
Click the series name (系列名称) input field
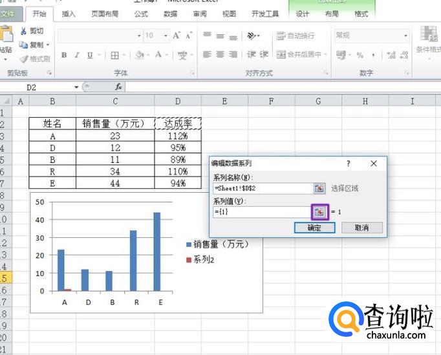coord(262,188)
